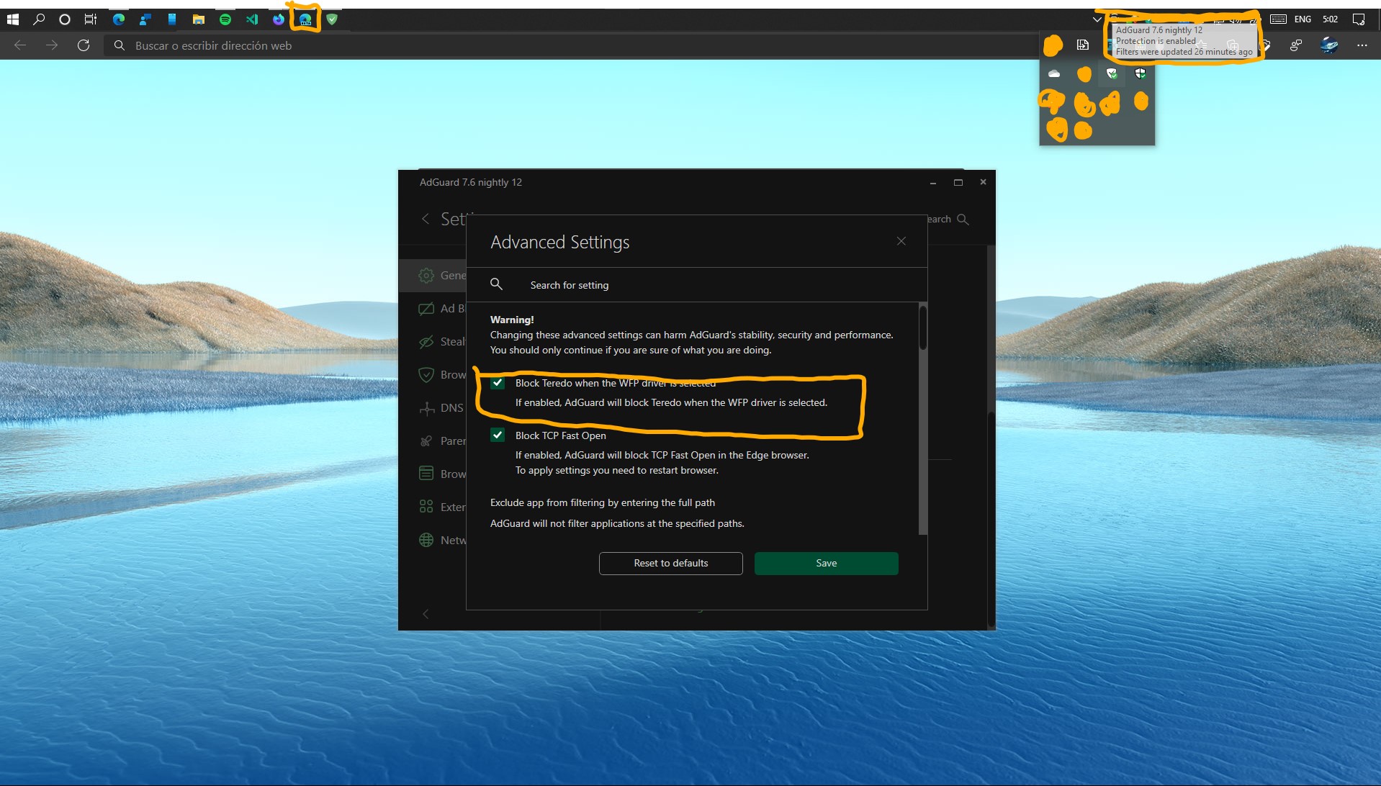Screen dimensions: 1381x786
Task: Open browser Settings and more menu
Action: pyautogui.click(x=1362, y=45)
